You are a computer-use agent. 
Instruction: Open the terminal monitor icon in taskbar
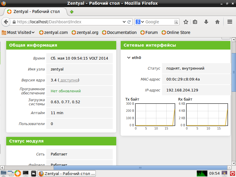25,173
